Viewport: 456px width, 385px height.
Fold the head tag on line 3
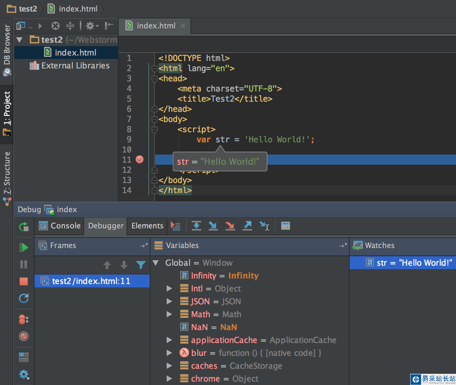click(155, 79)
